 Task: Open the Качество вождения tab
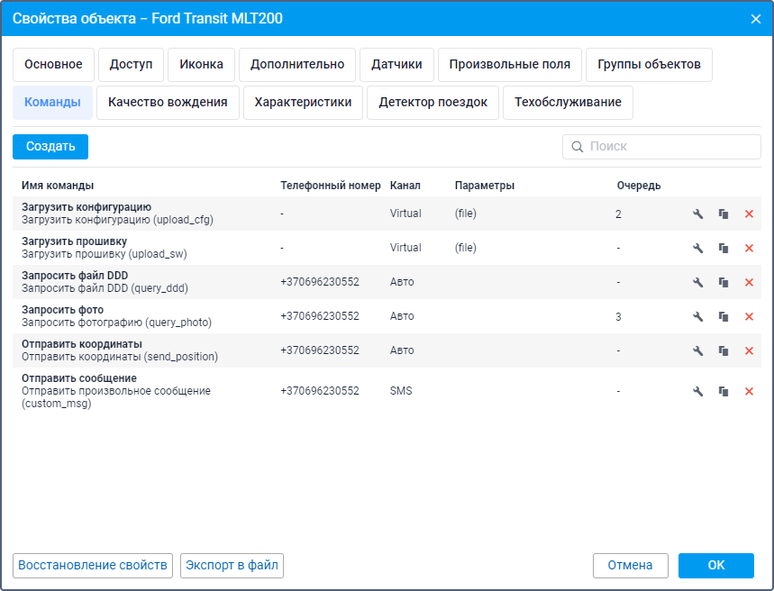click(x=168, y=103)
